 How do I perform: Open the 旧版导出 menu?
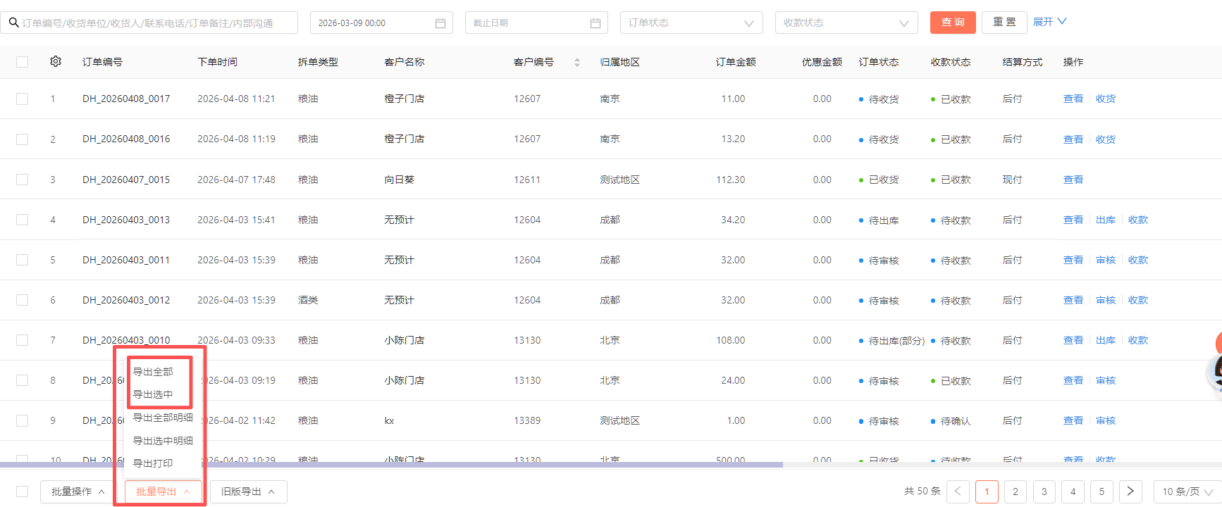pyautogui.click(x=248, y=492)
